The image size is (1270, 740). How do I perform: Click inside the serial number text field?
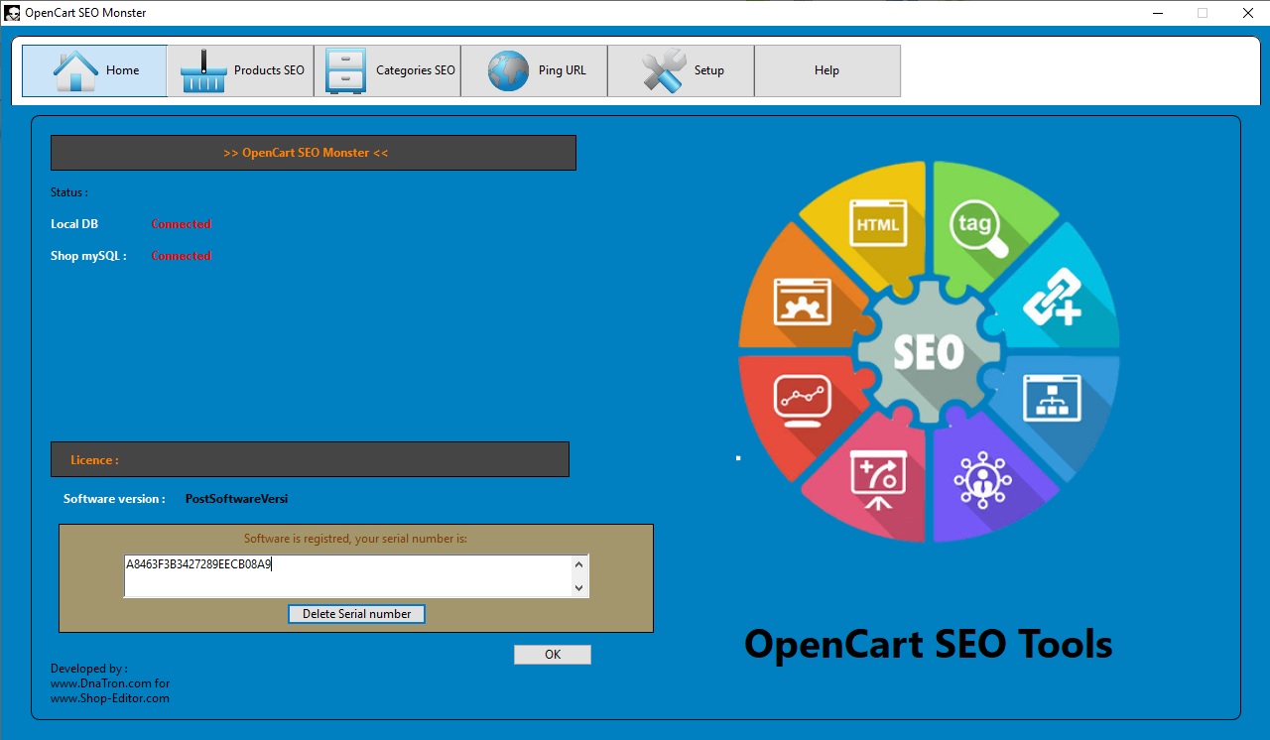pyautogui.click(x=347, y=576)
